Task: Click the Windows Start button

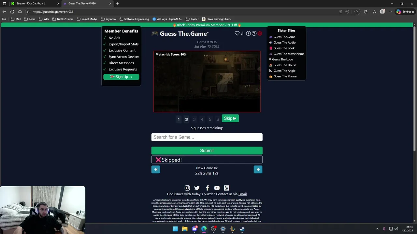Action: click(175, 229)
